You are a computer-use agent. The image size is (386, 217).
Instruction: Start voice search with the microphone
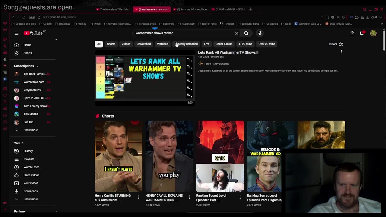[260, 33]
